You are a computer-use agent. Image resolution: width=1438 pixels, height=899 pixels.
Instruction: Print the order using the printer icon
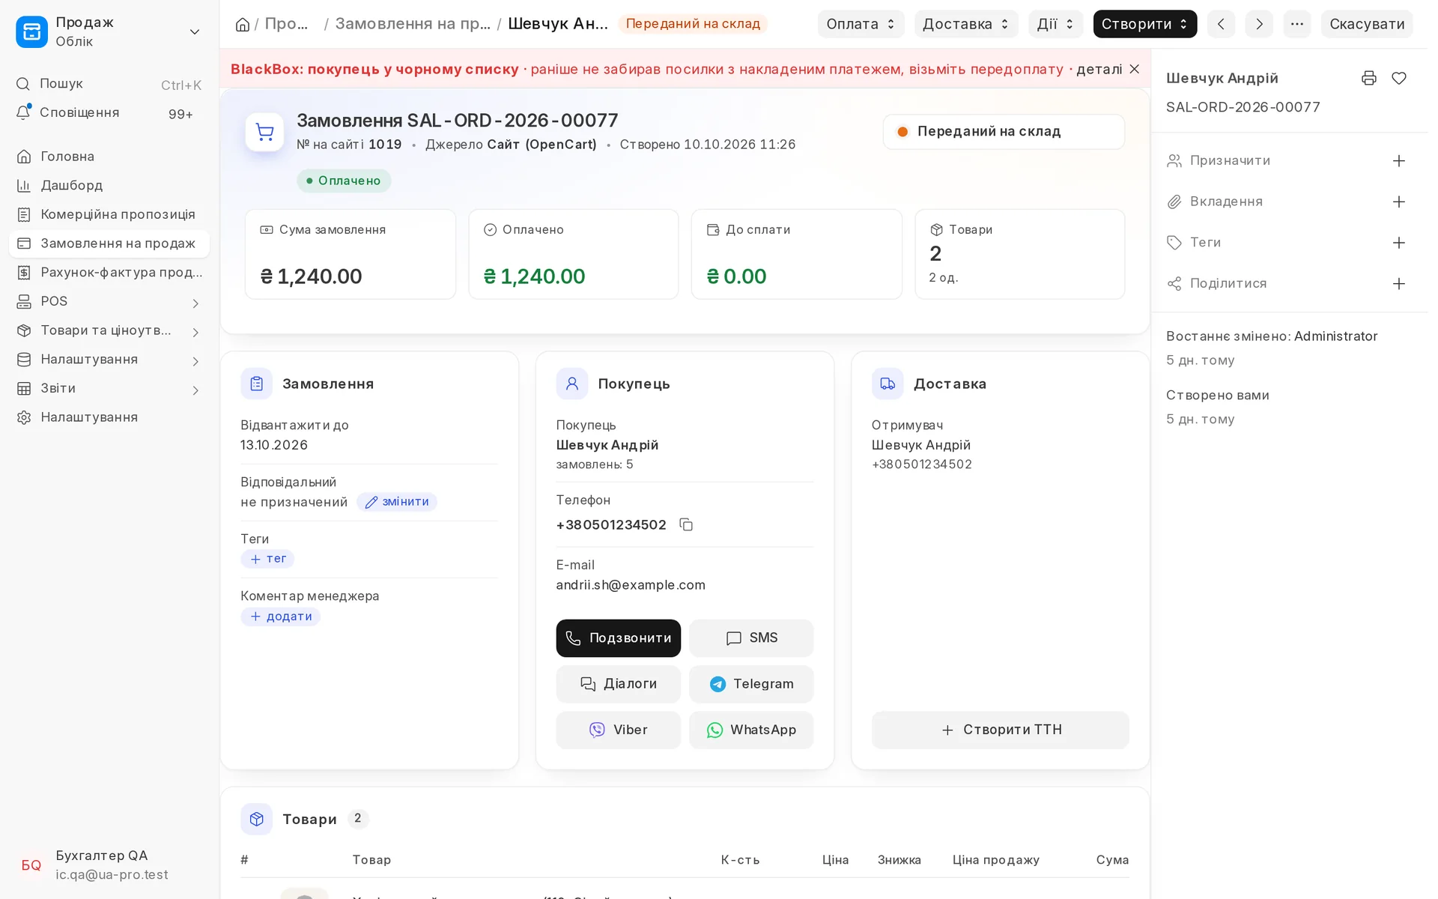[x=1369, y=78]
